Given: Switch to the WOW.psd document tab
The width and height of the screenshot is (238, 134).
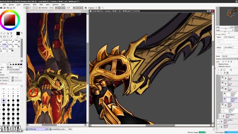Looking at the screenshot, I should (x=37, y=129).
